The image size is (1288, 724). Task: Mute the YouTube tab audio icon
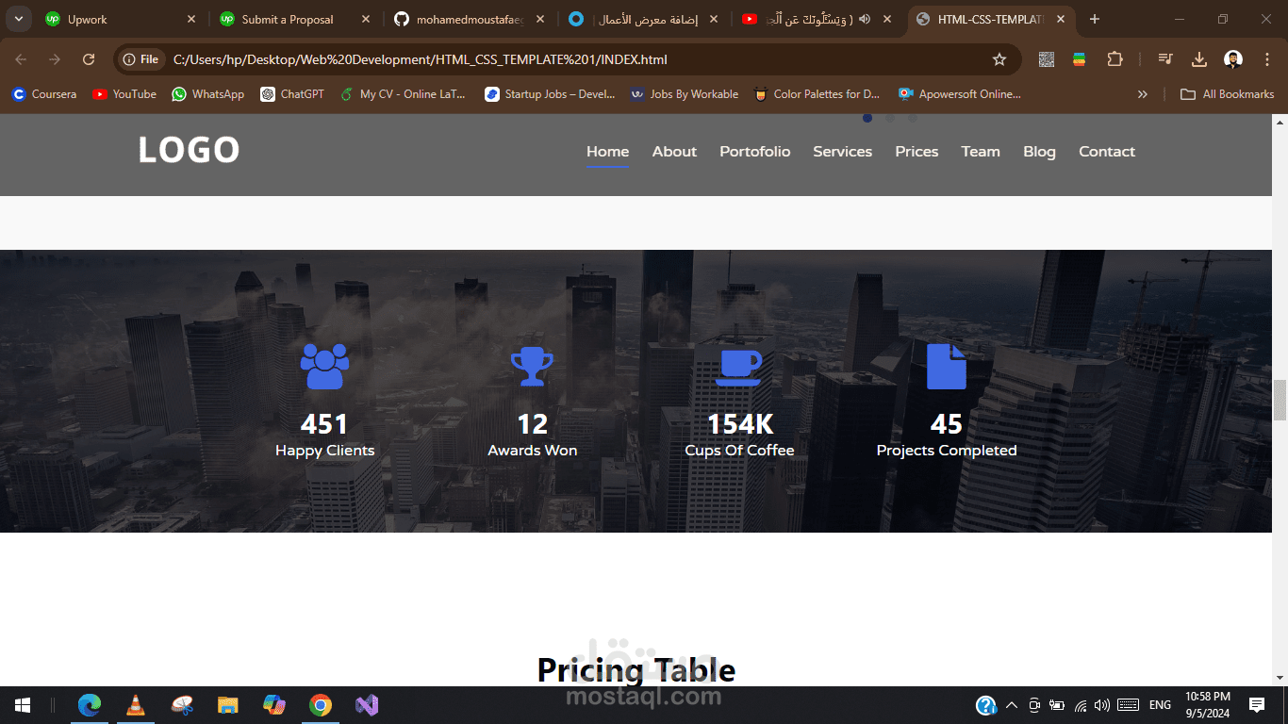(x=864, y=19)
